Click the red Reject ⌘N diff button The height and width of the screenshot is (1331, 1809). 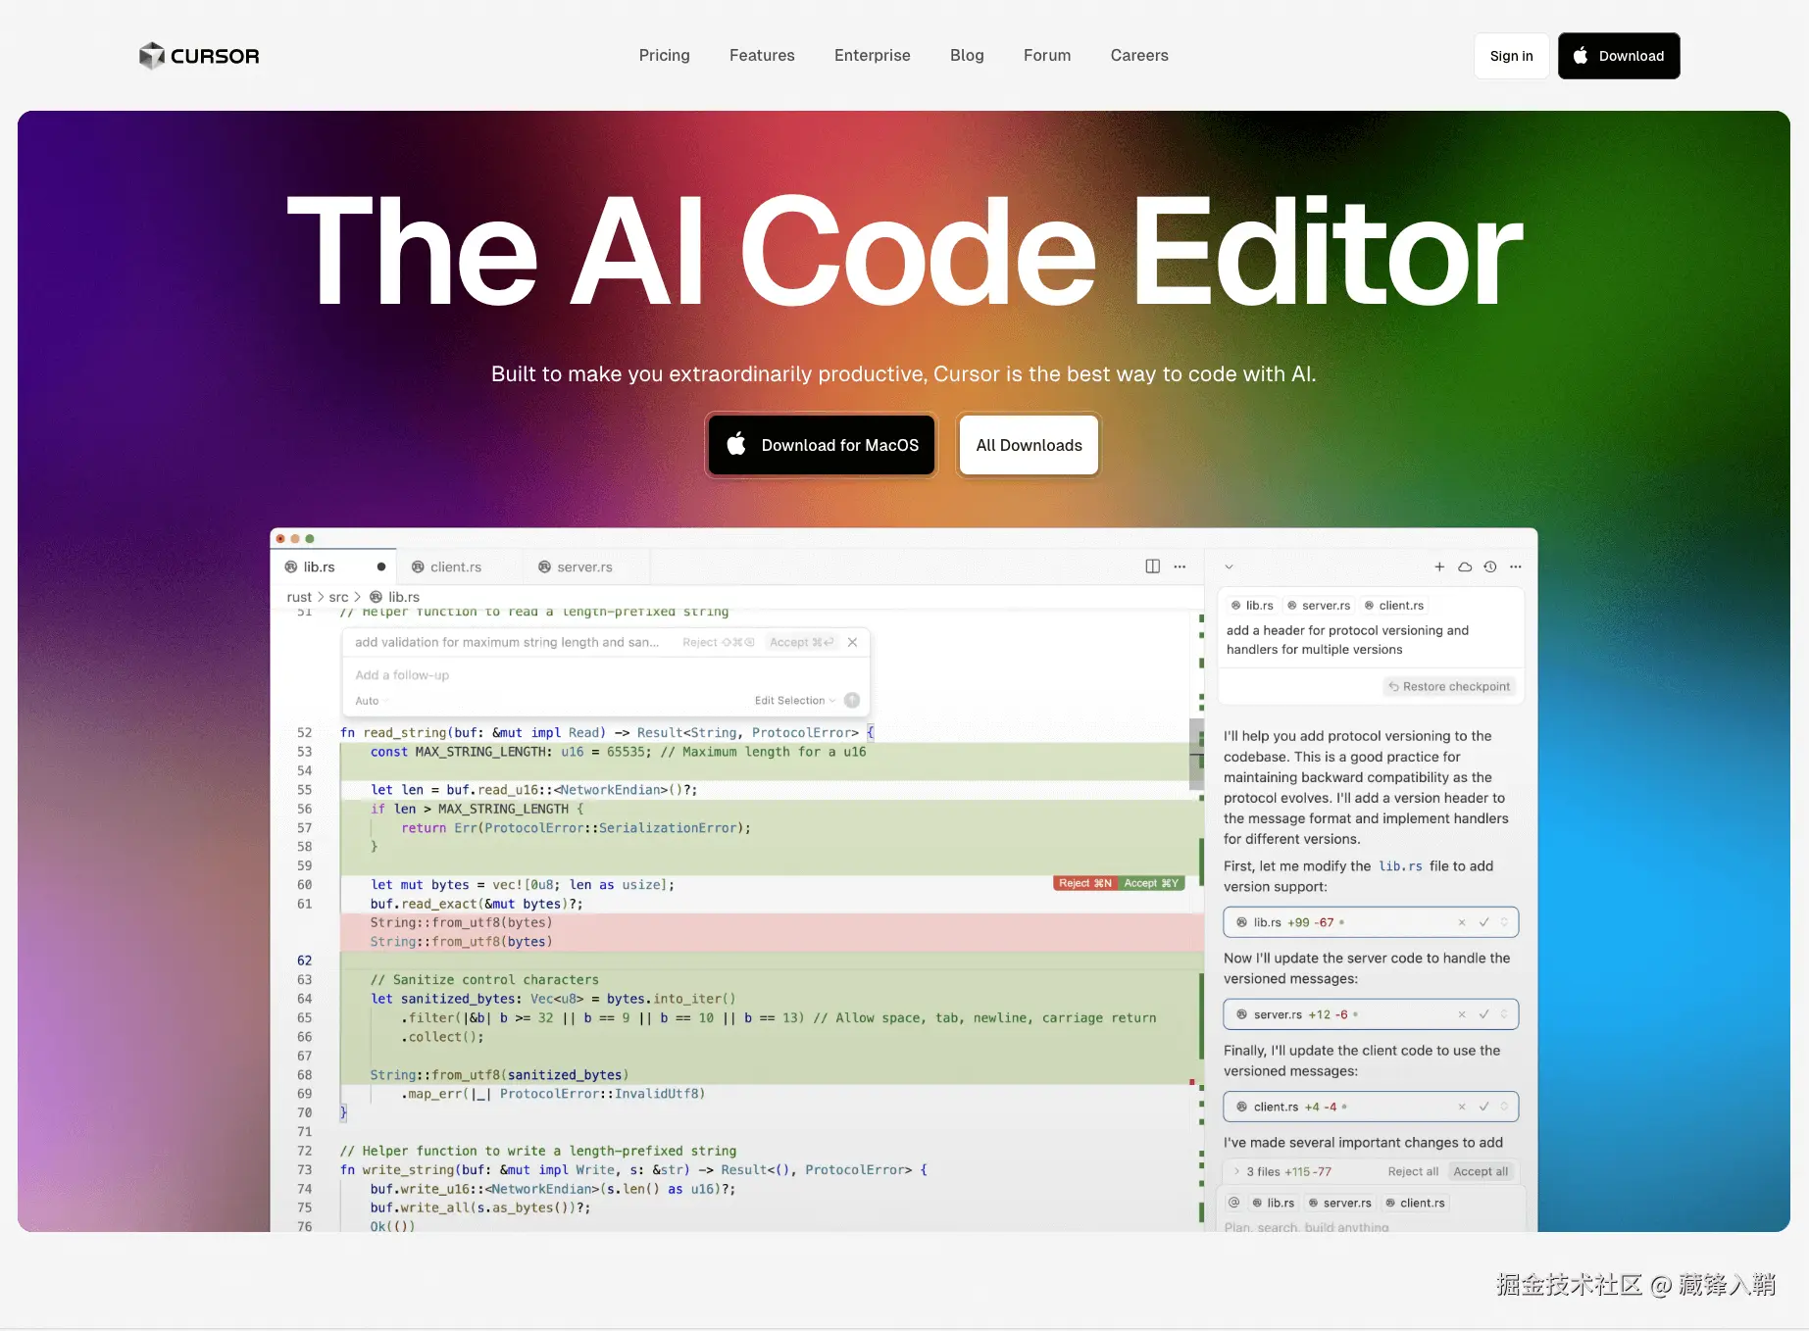[1085, 883]
